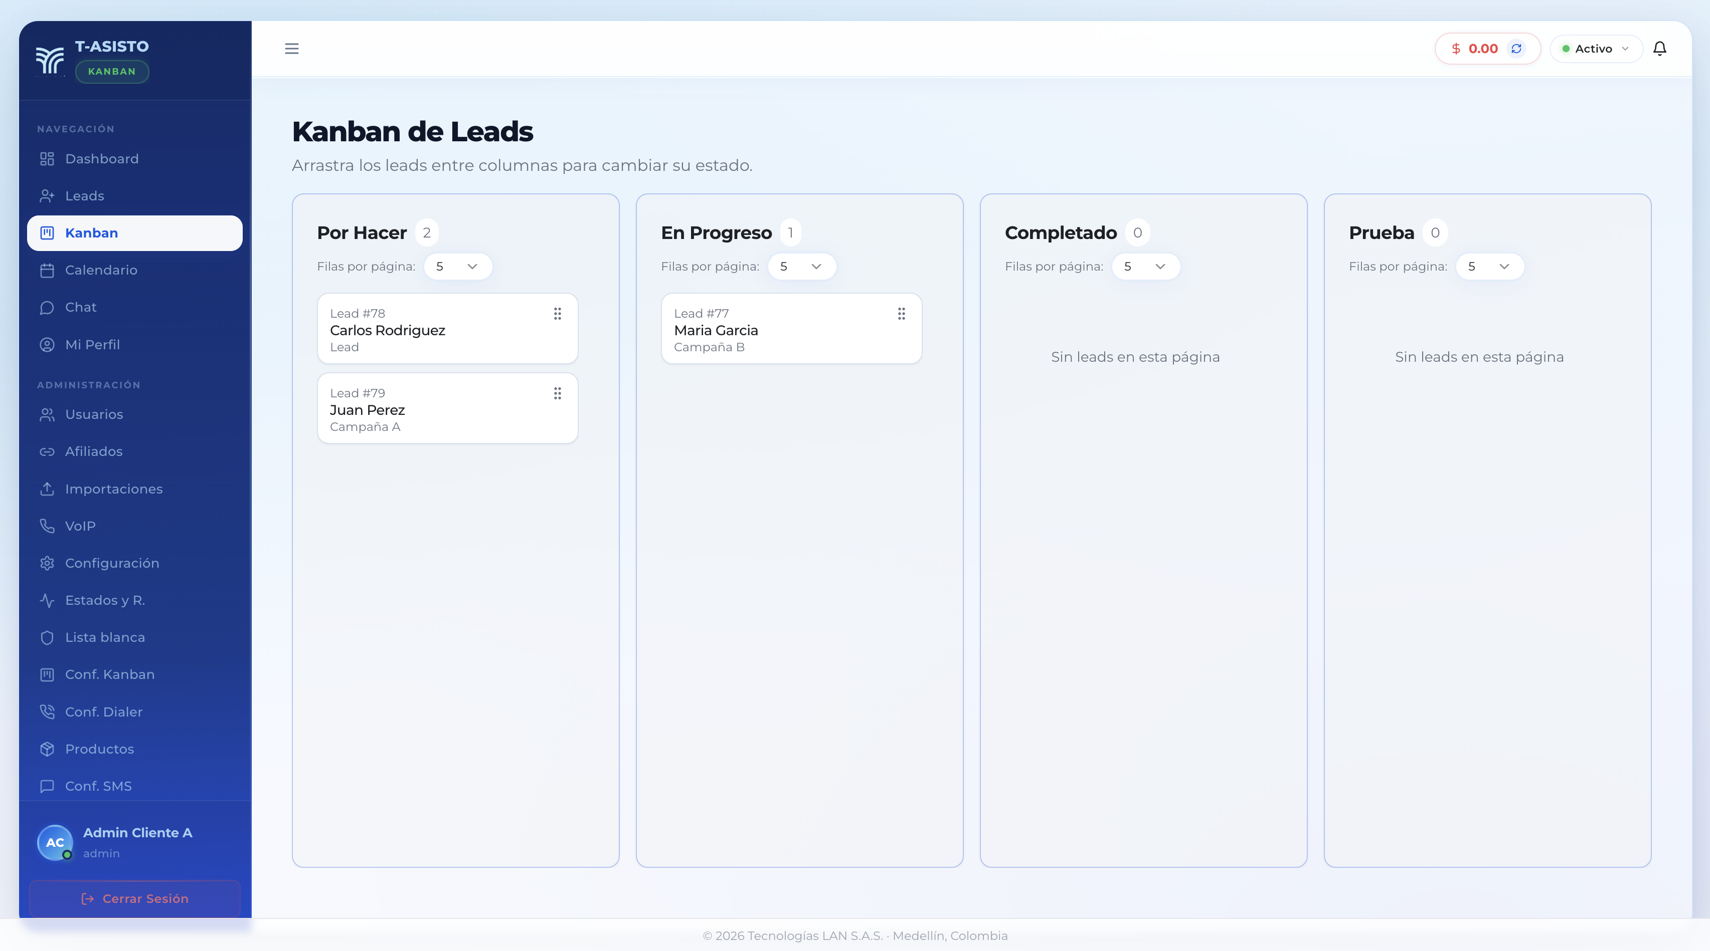Click the notification bell icon

click(x=1660, y=49)
